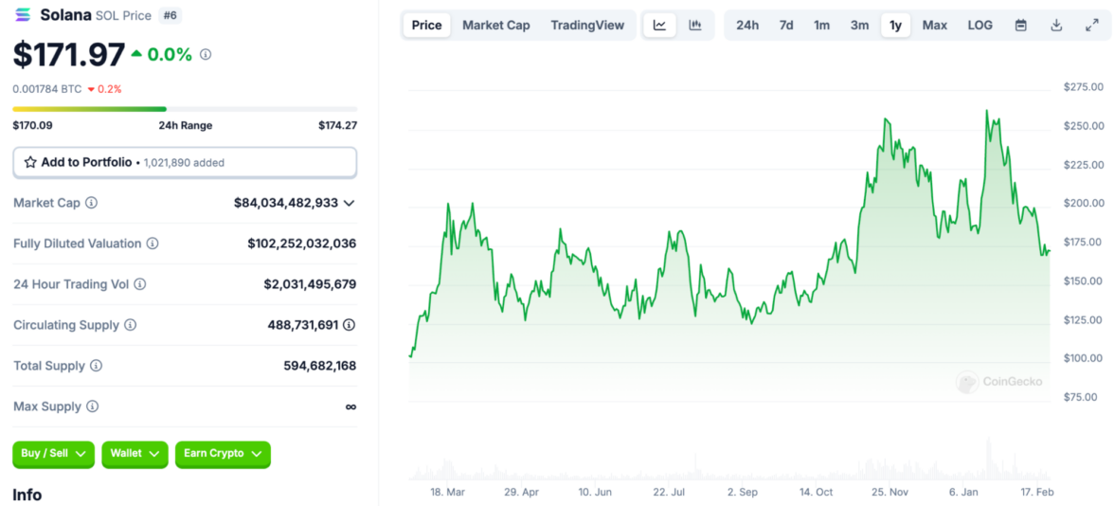The height and width of the screenshot is (506, 1114).
Task: Click the info icon beside Max Supply
Action: point(93,407)
